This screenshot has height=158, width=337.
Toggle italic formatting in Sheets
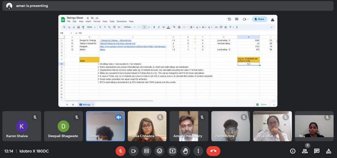pos(159,27)
